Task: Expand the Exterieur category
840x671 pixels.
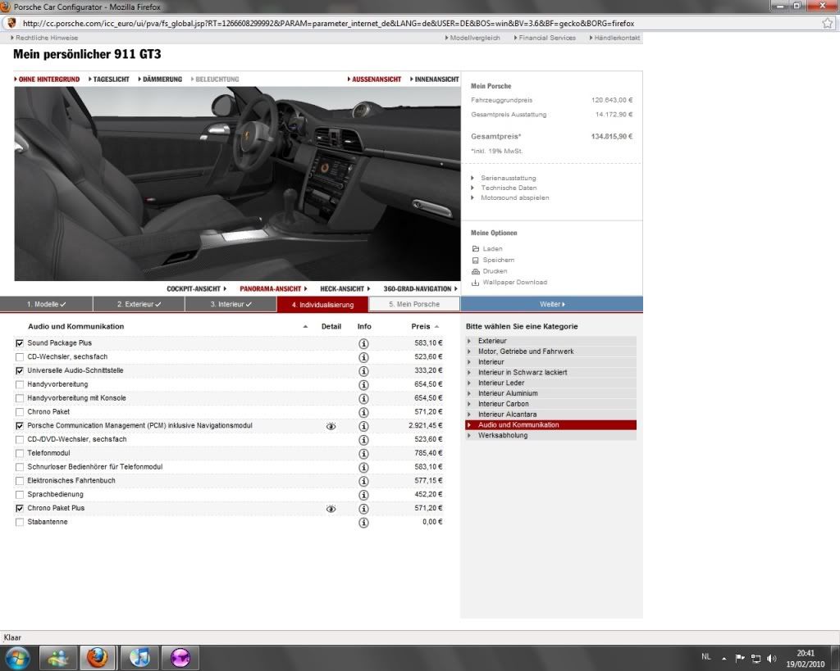Action: coord(550,341)
